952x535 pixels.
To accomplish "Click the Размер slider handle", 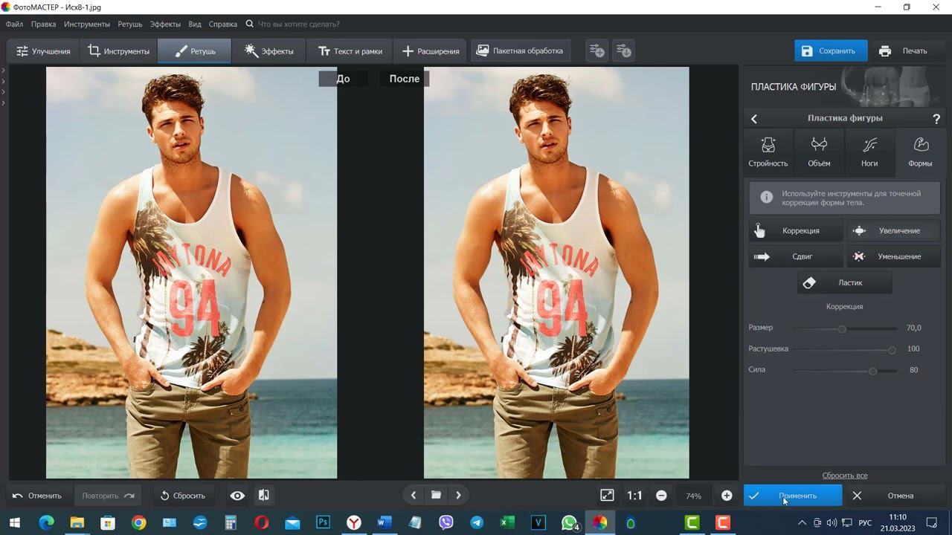I will pyautogui.click(x=842, y=328).
